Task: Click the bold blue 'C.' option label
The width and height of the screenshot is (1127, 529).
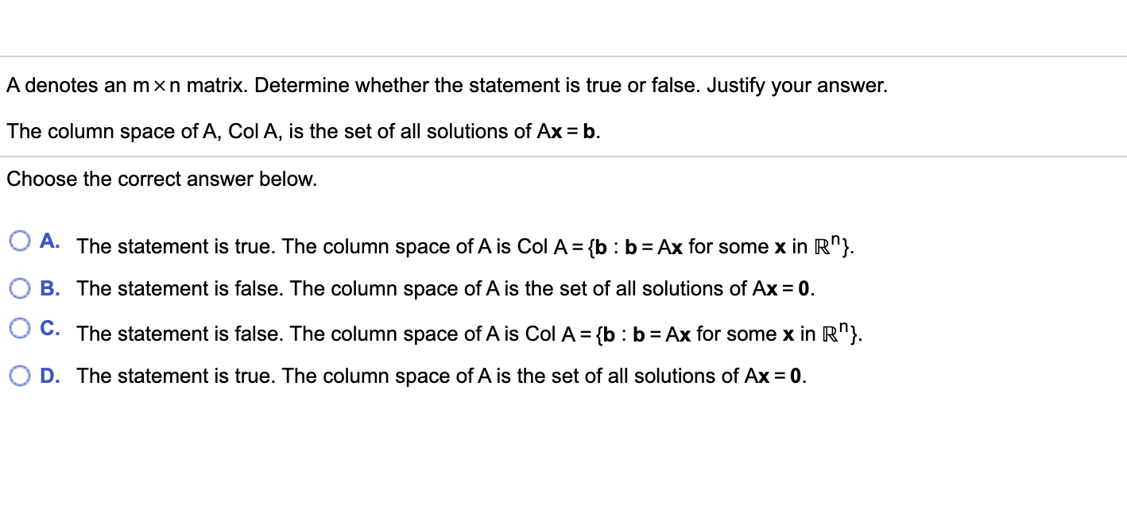Action: pos(51,328)
